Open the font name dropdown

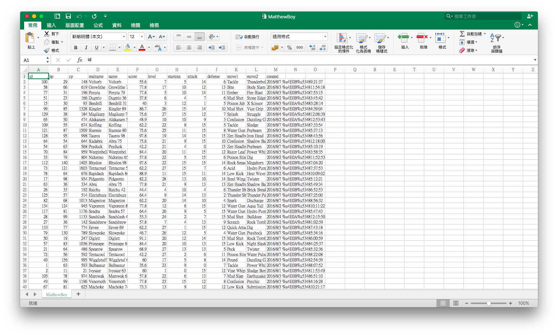point(124,37)
